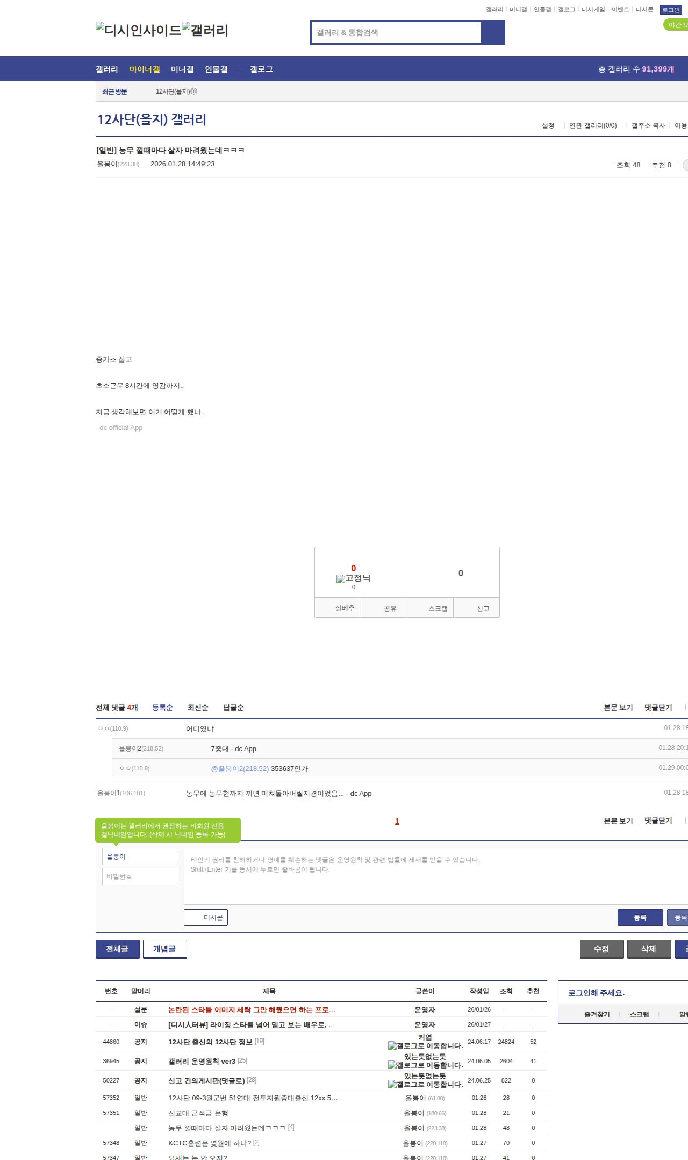Image resolution: width=688 pixels, height=1160 pixels.
Task: Open gallog icon in 신고 건의게시판 row
Action: [x=425, y=1084]
